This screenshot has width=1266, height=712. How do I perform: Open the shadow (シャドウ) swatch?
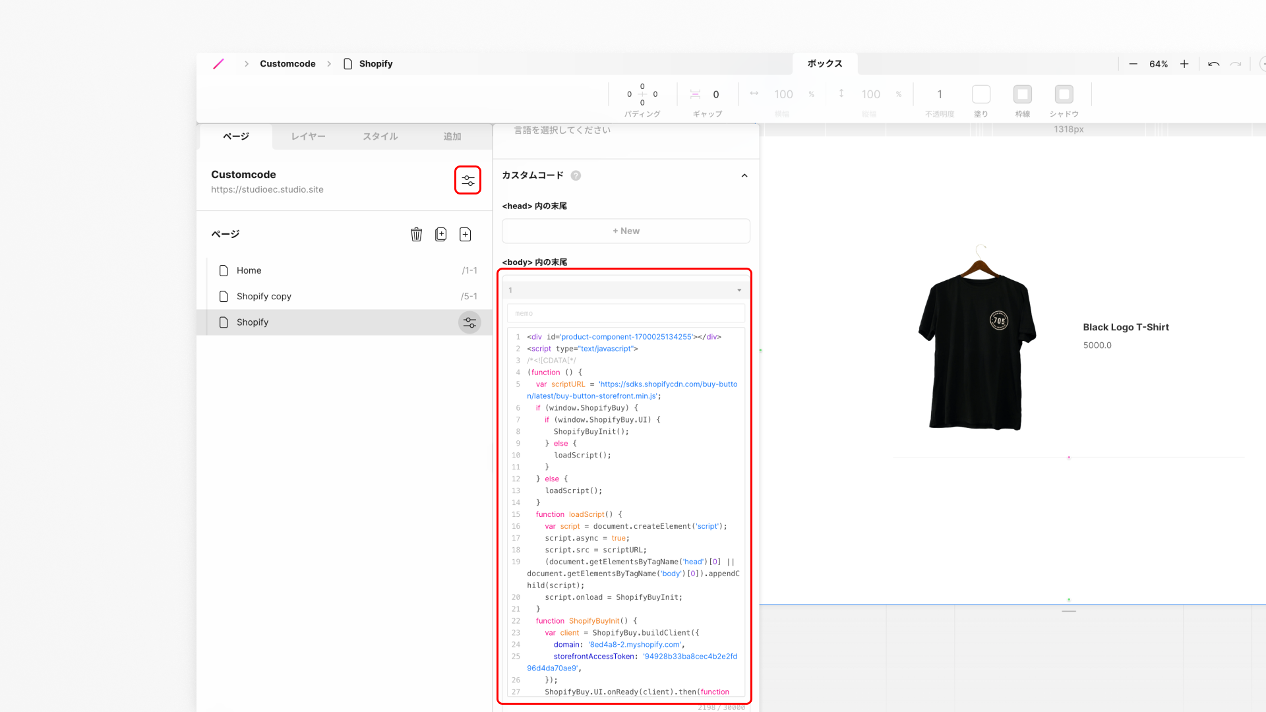[1064, 94]
